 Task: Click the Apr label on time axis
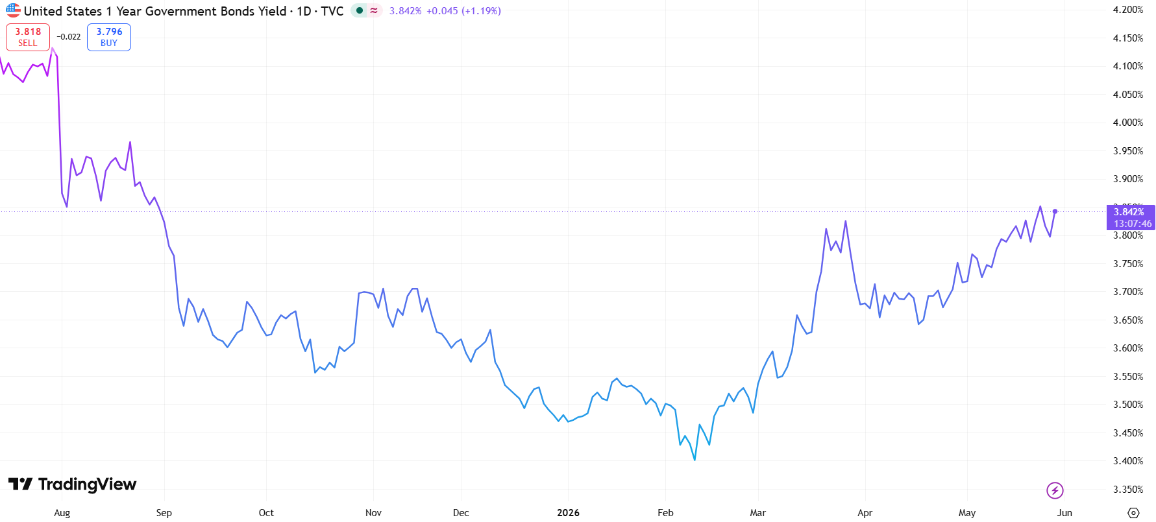865,513
